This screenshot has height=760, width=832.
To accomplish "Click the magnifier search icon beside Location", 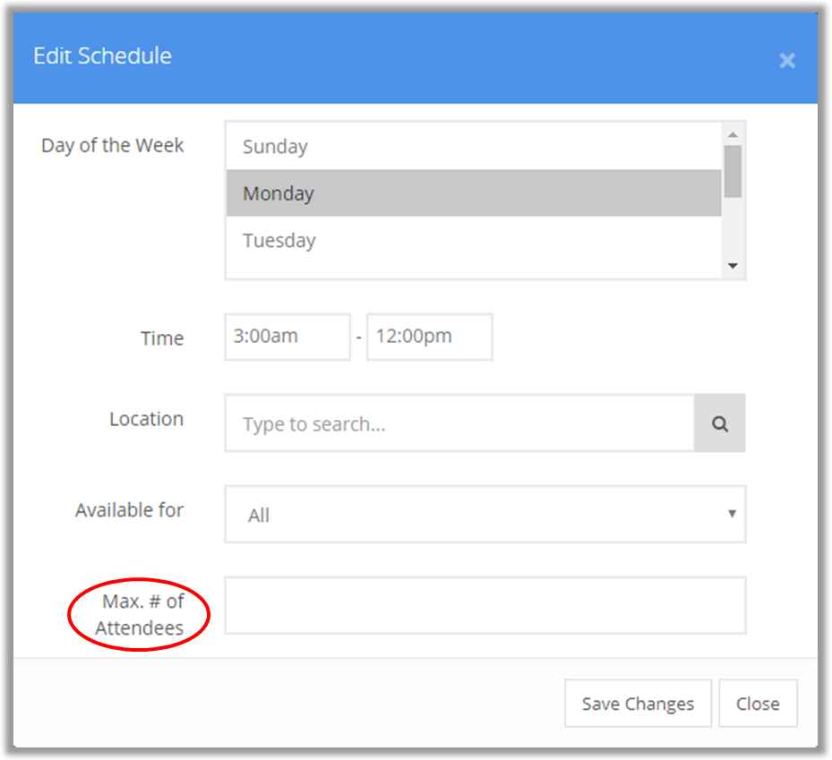I will point(719,423).
